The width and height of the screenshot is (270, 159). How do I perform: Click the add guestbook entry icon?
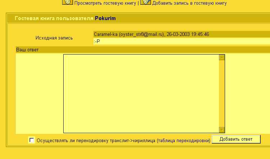click(x=146, y=2)
